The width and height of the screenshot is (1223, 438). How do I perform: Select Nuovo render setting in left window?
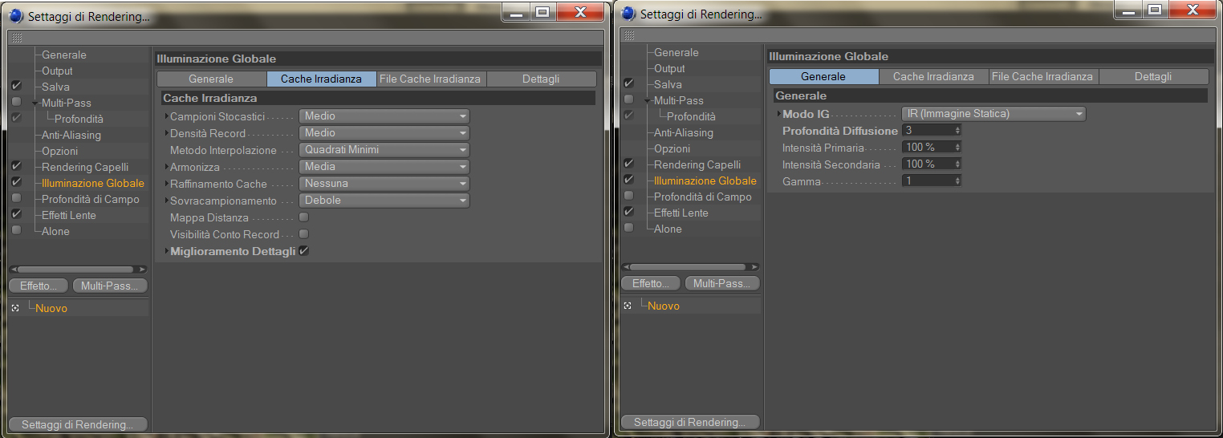51,308
